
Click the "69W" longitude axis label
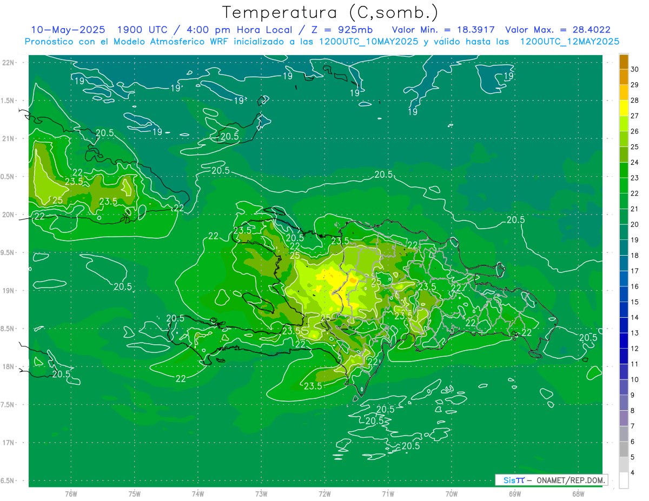coord(515,494)
